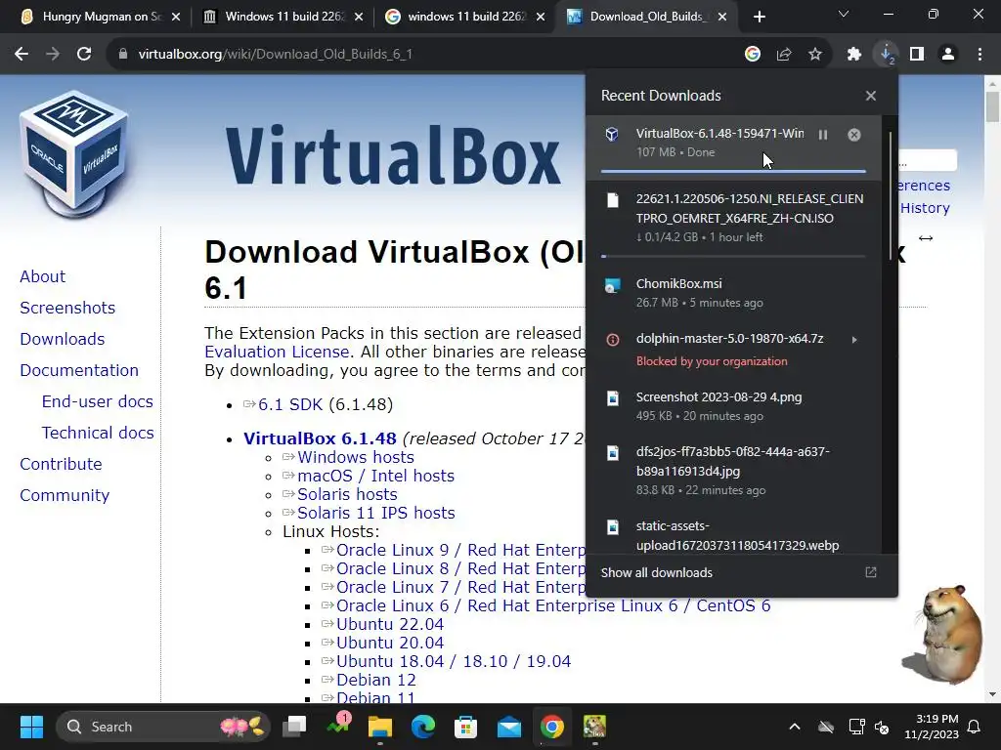Screen dimensions: 1001x750
Task: Click the VirtualBox cube logo
Action: click(74, 153)
